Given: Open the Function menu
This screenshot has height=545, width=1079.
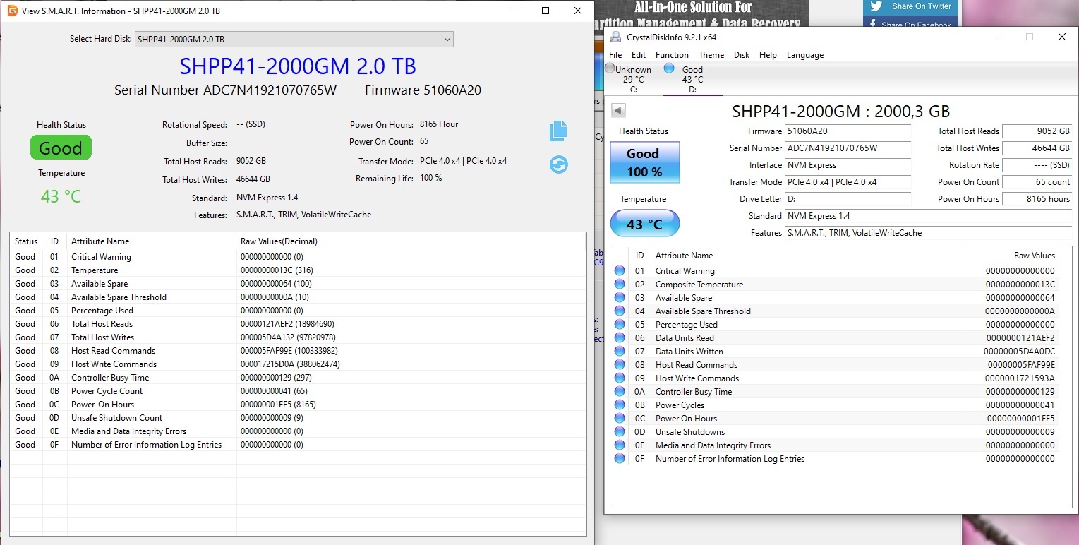Looking at the screenshot, I should point(672,55).
